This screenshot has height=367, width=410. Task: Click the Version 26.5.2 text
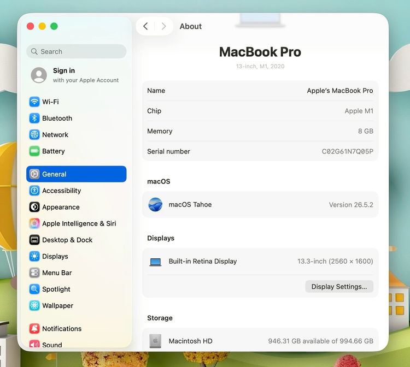[x=351, y=205]
